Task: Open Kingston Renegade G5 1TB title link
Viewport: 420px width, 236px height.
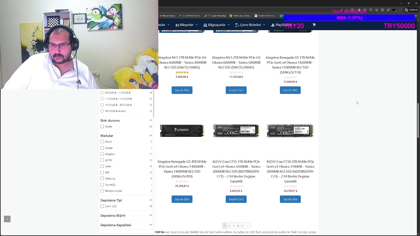Action: click(290, 65)
